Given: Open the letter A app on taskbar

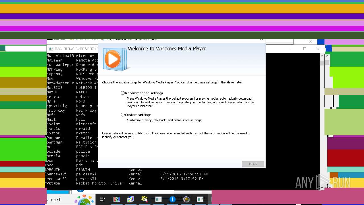Looking at the screenshot, I should 117,199.
